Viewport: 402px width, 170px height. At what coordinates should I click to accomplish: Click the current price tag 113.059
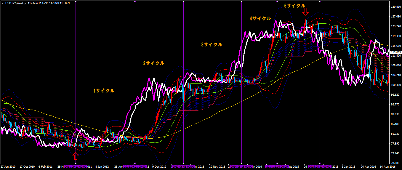395,52
